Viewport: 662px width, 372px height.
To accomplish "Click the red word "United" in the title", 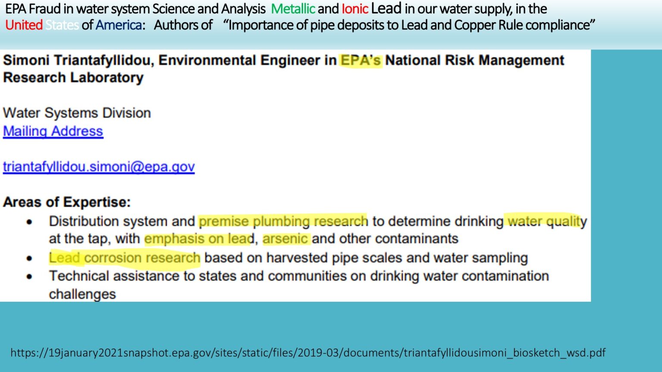I will coord(24,25).
